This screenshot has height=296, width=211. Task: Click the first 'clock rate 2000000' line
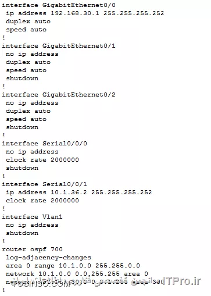click(42, 160)
